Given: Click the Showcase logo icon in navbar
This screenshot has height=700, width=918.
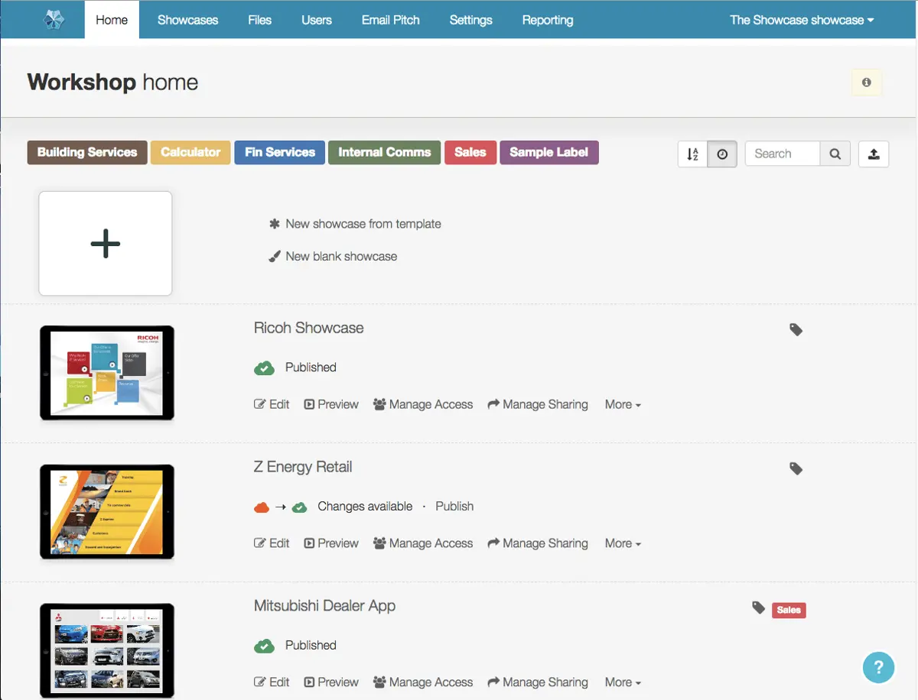Looking at the screenshot, I should 54,20.
